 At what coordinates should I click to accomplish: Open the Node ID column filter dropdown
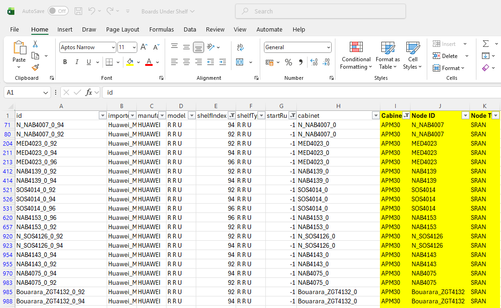point(465,115)
